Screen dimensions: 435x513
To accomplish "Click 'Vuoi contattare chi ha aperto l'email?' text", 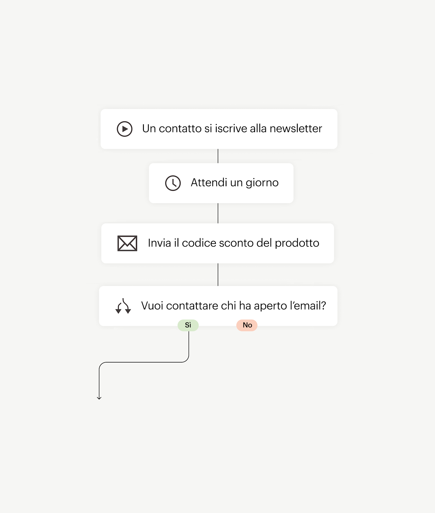I will click(x=233, y=306).
